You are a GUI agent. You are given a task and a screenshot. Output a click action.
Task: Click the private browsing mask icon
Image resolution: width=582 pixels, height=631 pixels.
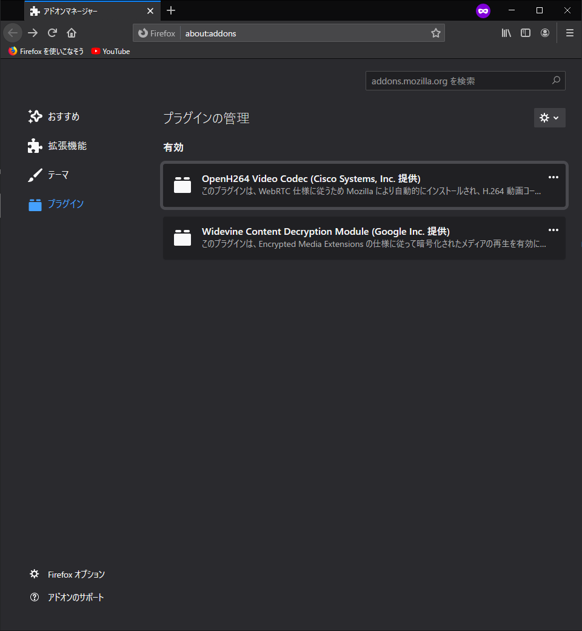click(x=483, y=11)
